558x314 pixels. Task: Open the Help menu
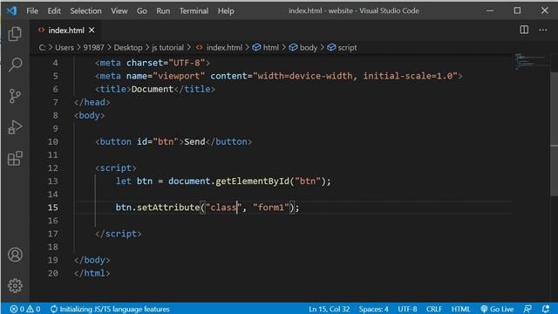click(226, 11)
